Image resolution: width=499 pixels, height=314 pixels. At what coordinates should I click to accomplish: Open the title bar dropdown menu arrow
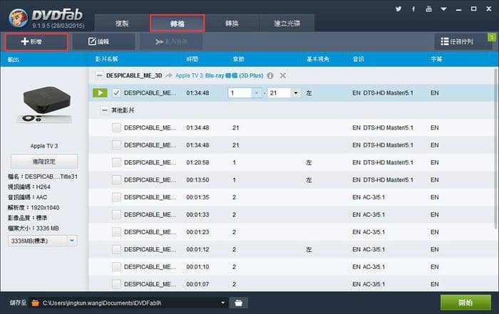(x=443, y=9)
